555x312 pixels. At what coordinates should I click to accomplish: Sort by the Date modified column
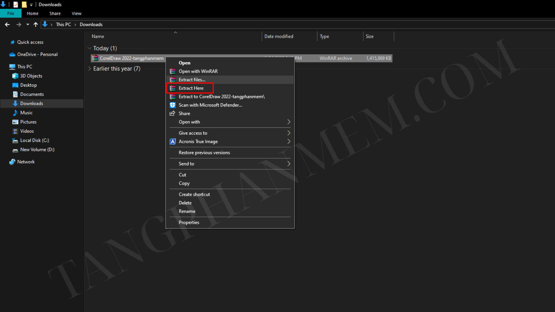(x=279, y=36)
